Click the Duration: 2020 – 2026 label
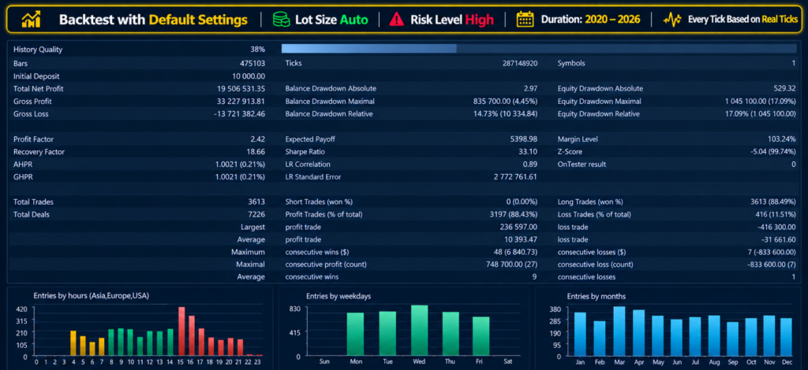This screenshot has height=370, width=808. pyautogui.click(x=590, y=20)
